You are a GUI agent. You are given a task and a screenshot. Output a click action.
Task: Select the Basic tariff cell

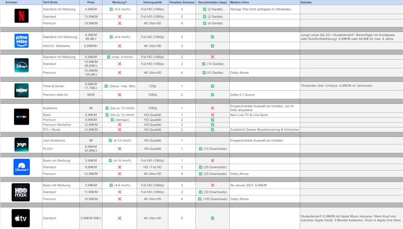point(61,115)
